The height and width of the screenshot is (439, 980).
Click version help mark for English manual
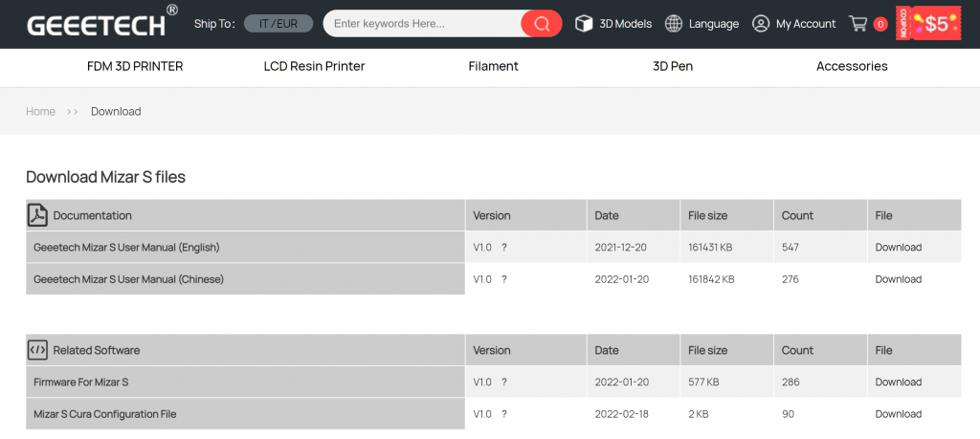click(x=503, y=248)
